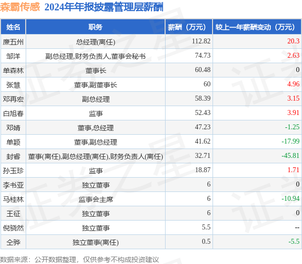Click the salary value 32.71
Viewport: 302px width, 264px height.
coord(203,155)
